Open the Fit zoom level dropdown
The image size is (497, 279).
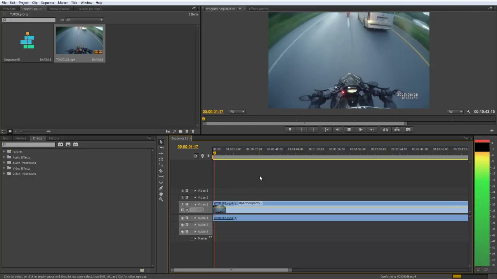[x=237, y=112]
